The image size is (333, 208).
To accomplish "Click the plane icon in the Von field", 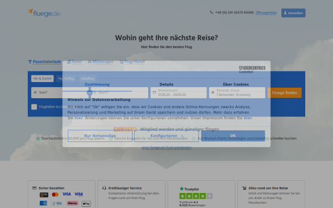I will pos(36,92).
